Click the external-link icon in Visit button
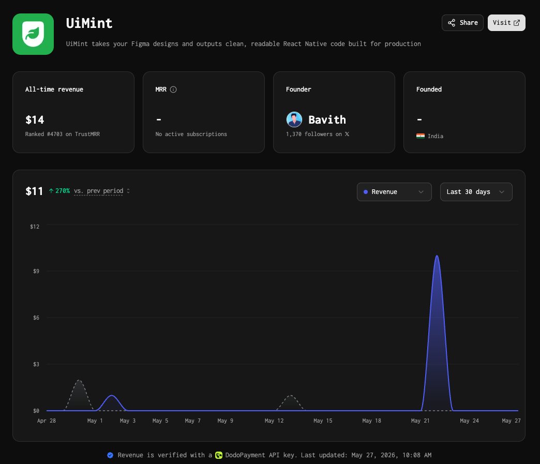The width and height of the screenshot is (540, 464). [x=517, y=23]
